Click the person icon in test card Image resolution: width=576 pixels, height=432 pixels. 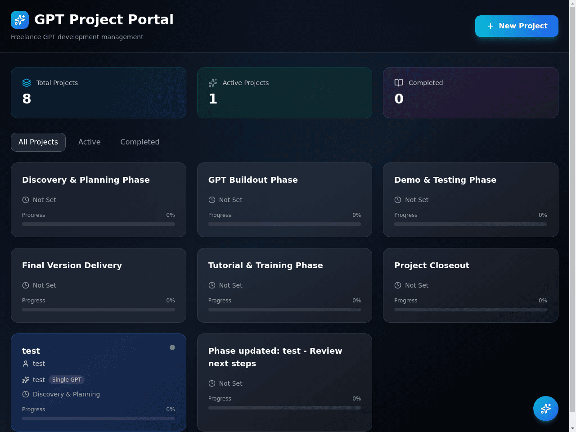(x=26, y=364)
